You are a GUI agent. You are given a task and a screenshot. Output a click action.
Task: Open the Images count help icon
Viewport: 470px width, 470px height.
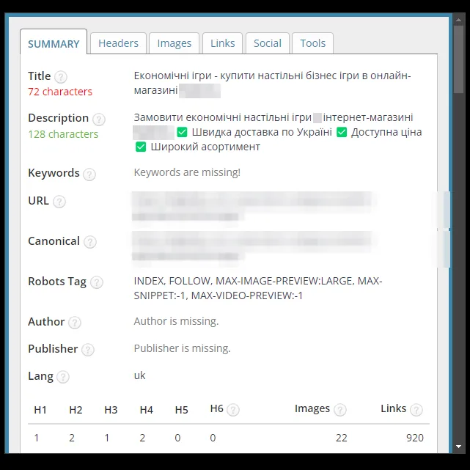coord(340,410)
